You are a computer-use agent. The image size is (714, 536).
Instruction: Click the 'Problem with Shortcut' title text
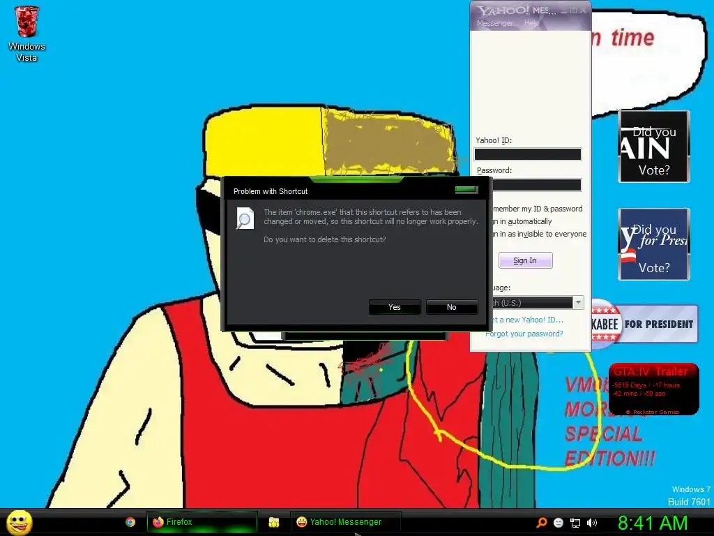tap(271, 191)
